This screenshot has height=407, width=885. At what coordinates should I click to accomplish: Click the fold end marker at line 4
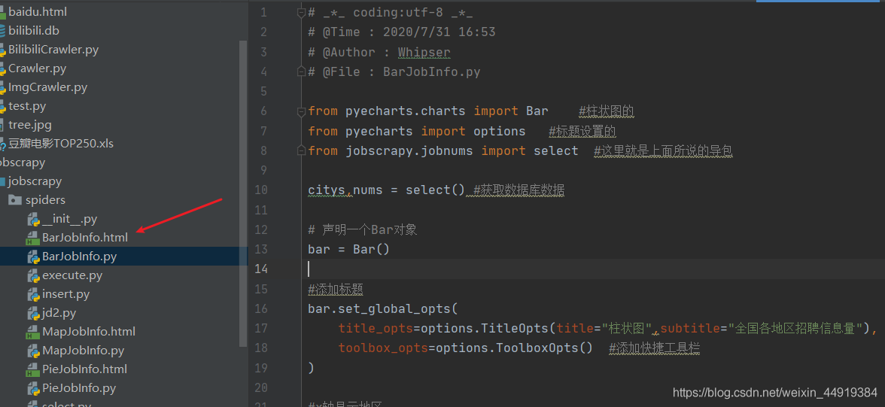pyautogui.click(x=301, y=71)
